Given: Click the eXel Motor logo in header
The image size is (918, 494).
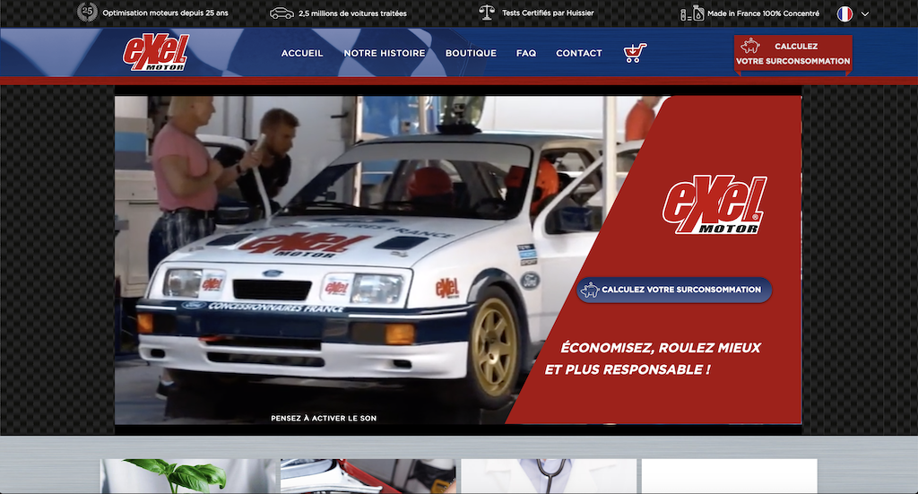Looking at the screenshot, I should pyautogui.click(x=156, y=53).
